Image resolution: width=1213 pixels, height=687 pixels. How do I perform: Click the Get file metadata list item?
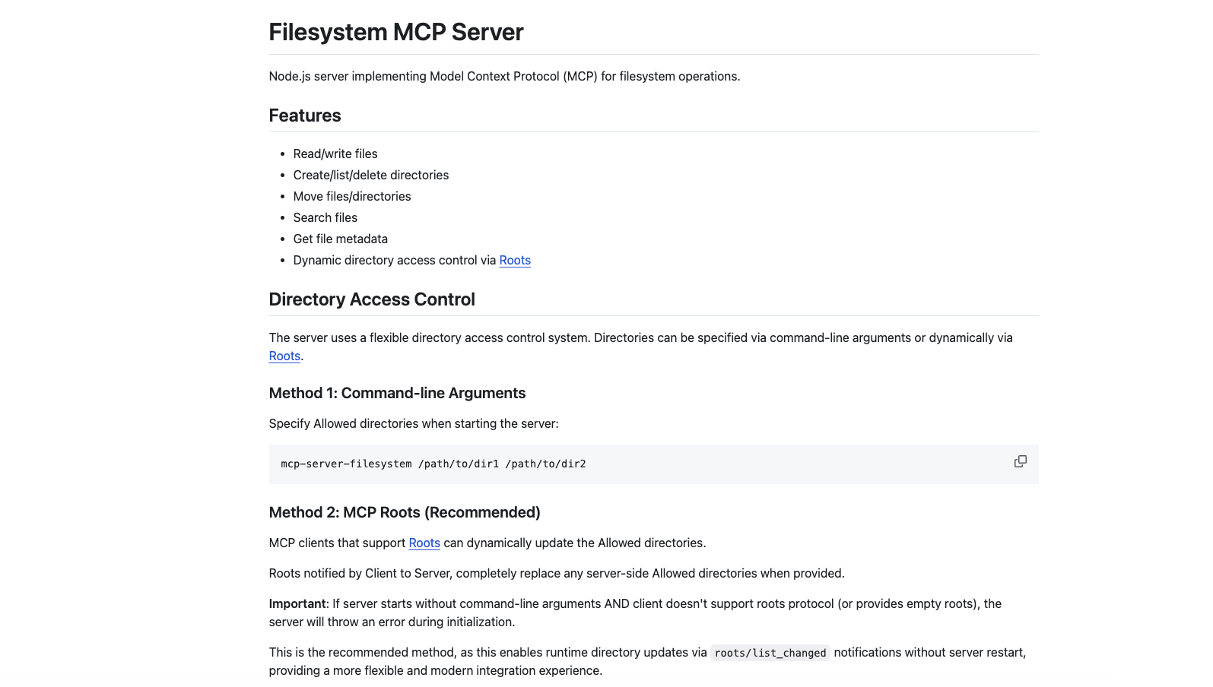pyautogui.click(x=341, y=239)
